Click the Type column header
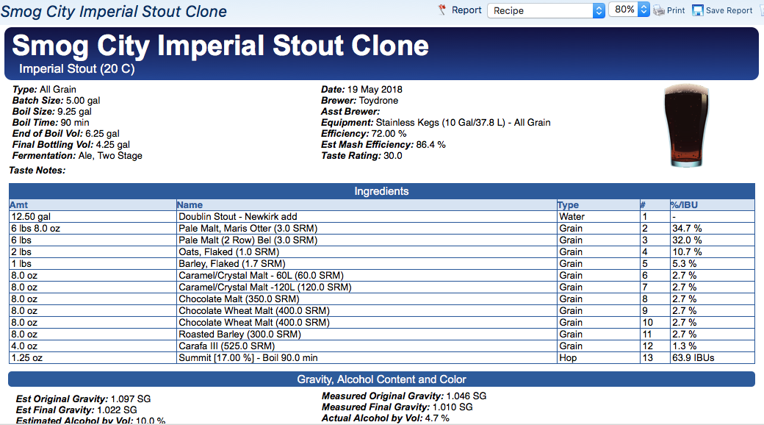764x425 pixels. [x=568, y=205]
